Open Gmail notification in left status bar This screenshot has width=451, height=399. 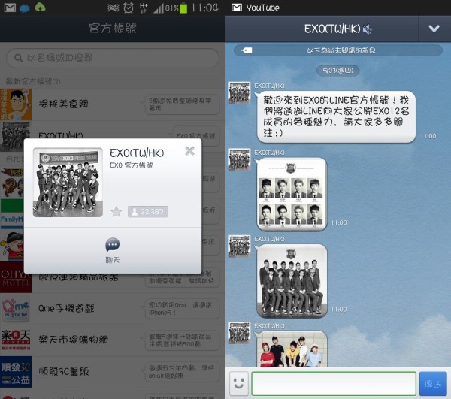pyautogui.click(x=10, y=8)
